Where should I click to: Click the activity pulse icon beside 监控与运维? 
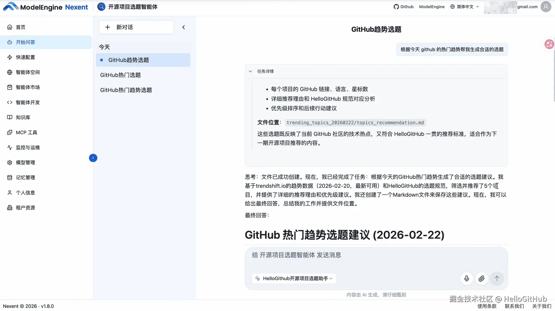point(10,147)
